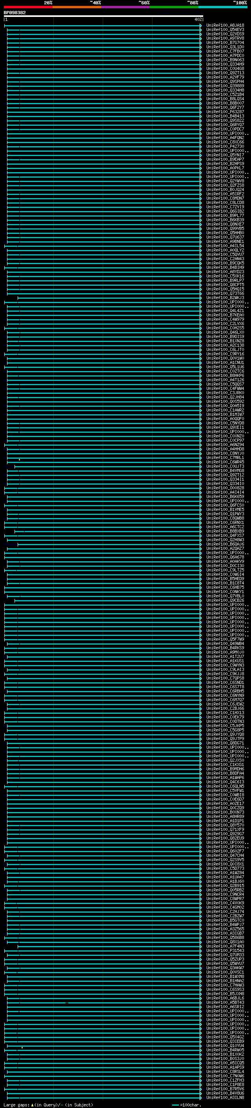This screenshot has width=251, height=1108.
Task: Click label UniRef100_A4FQN2
Action: click(225, 138)
